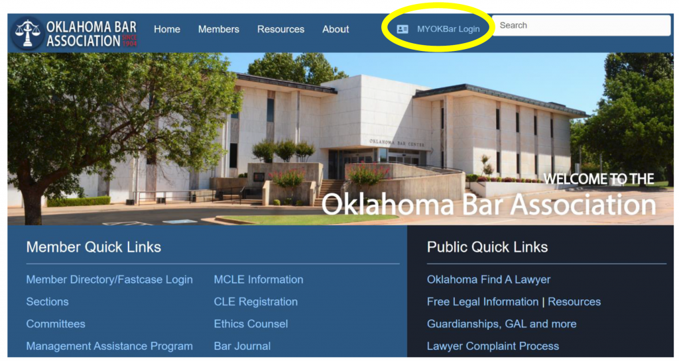Viewport: 679px width, 361px height.
Task: Open the Bar Journal link
Action: [x=242, y=346]
